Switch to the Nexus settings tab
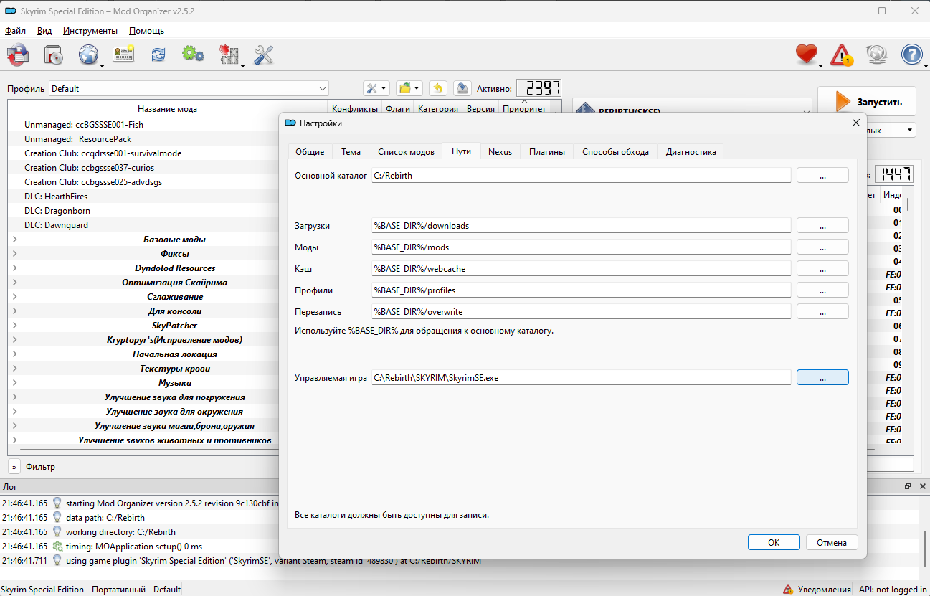The height and width of the screenshot is (596, 930). click(500, 152)
